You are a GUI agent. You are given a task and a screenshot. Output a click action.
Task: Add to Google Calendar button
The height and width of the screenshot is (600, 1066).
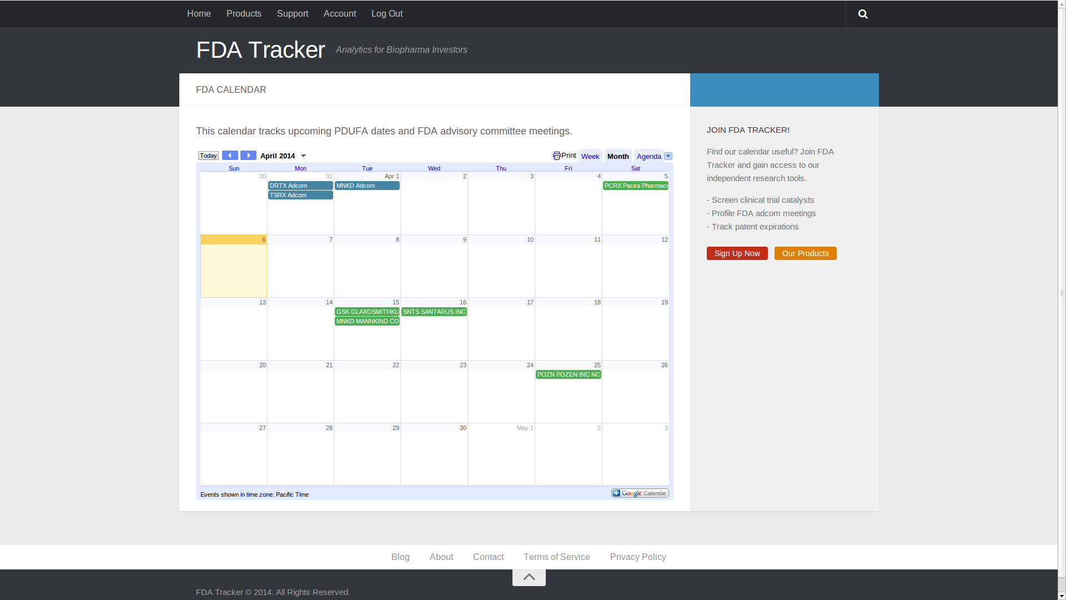(640, 493)
